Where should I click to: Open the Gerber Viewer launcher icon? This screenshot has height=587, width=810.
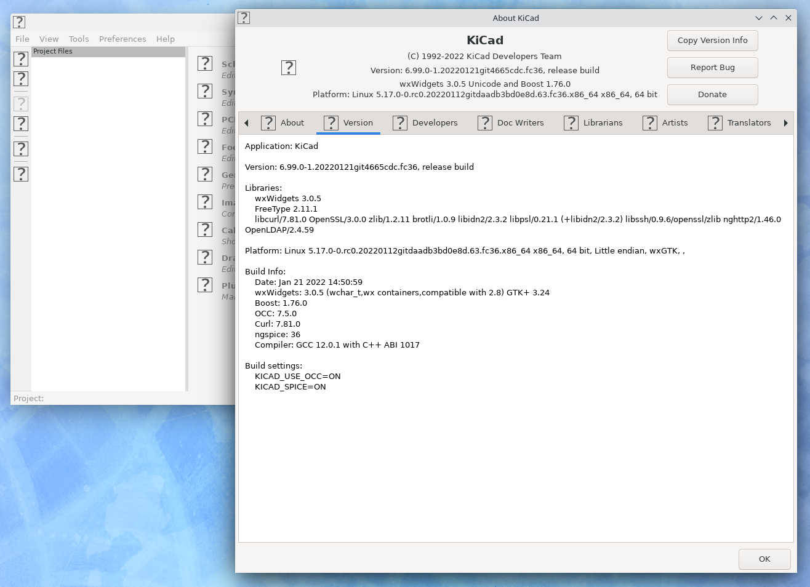click(205, 174)
